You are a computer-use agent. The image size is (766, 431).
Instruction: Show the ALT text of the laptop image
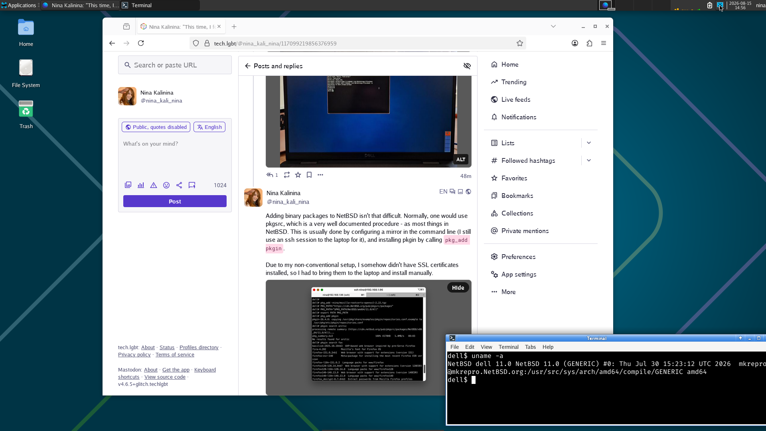click(x=461, y=160)
